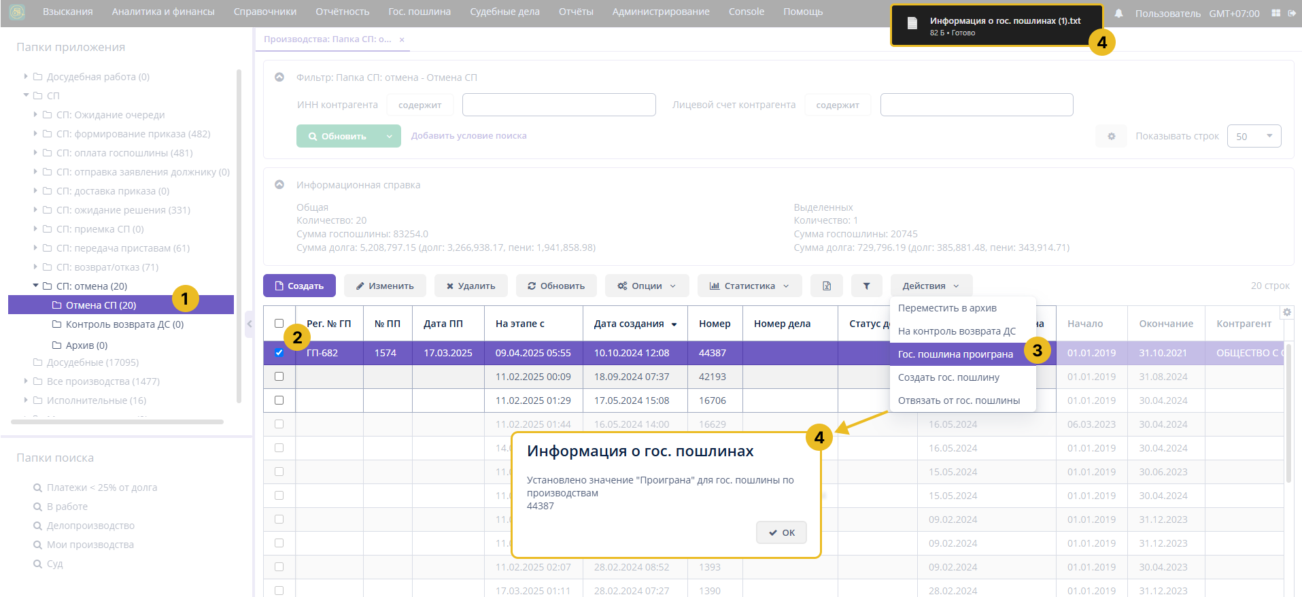Uncheck the ГП-682 row checkbox

click(279, 352)
